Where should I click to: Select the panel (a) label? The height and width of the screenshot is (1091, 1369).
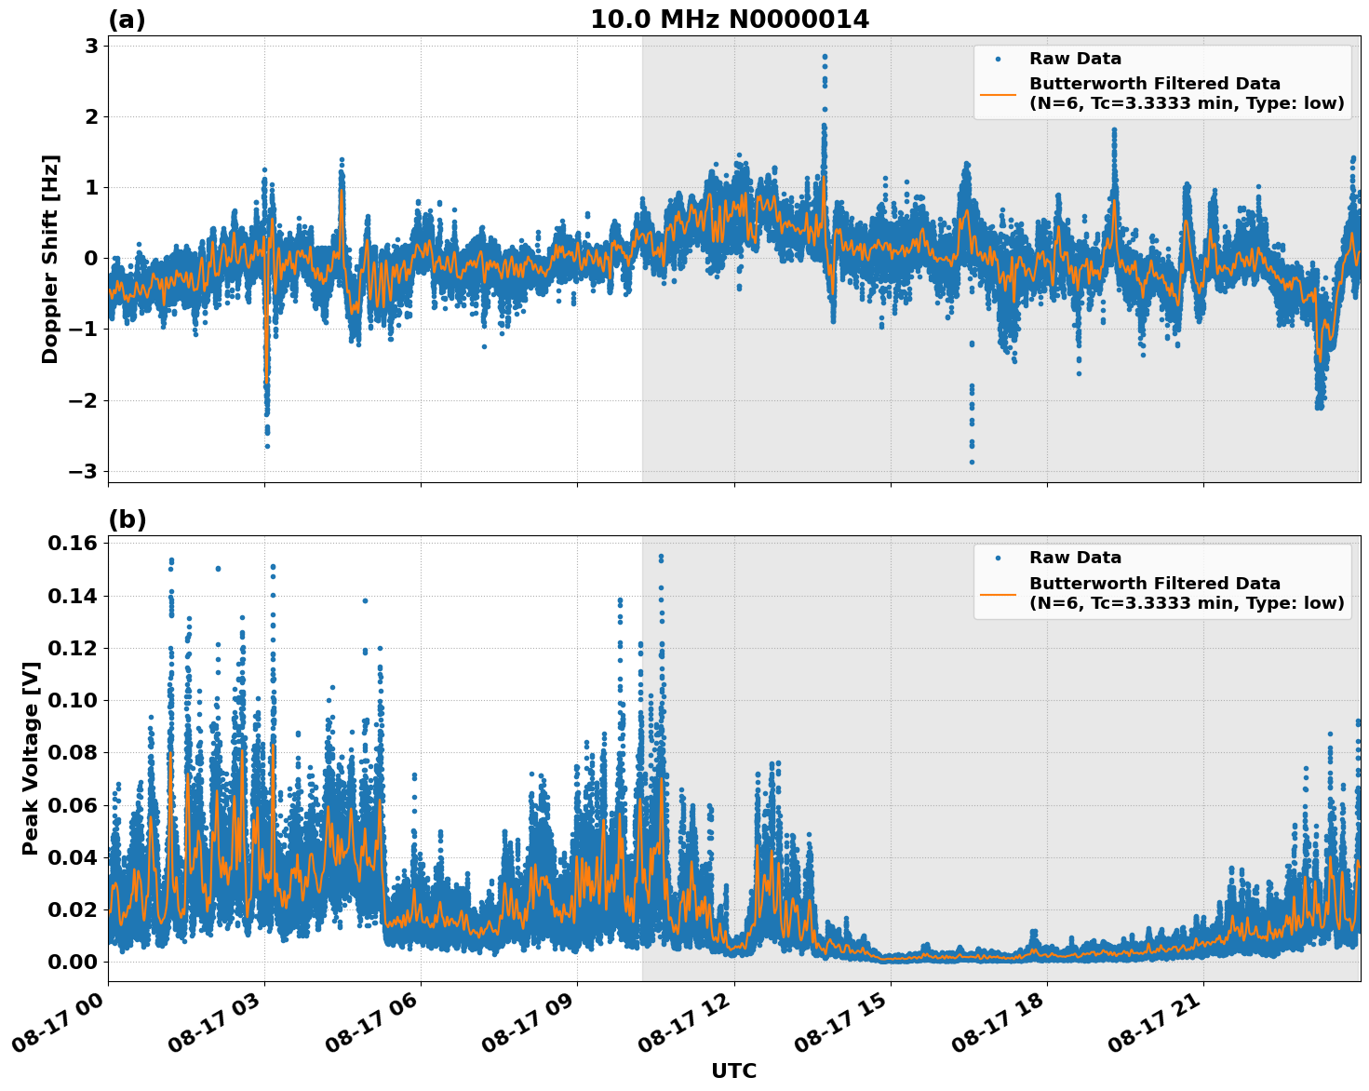click(128, 17)
